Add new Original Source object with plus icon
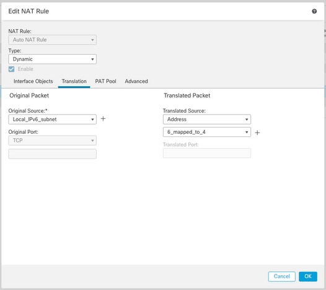The image size is (326, 290). [103, 119]
